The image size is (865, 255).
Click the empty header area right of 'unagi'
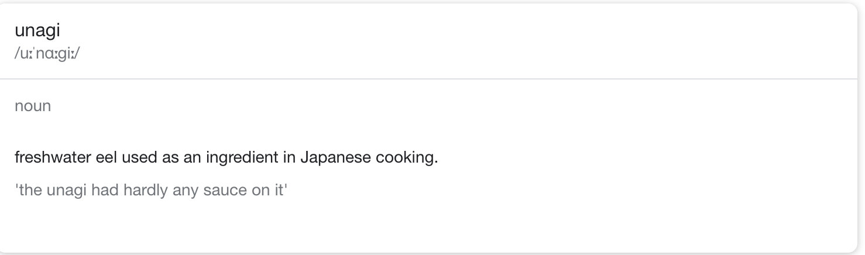456,41
